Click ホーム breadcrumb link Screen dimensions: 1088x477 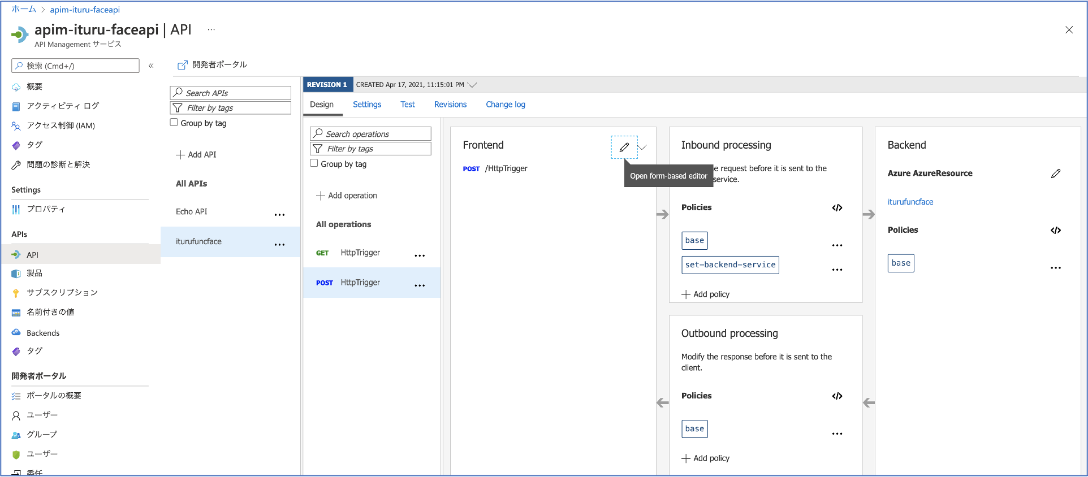pos(24,10)
